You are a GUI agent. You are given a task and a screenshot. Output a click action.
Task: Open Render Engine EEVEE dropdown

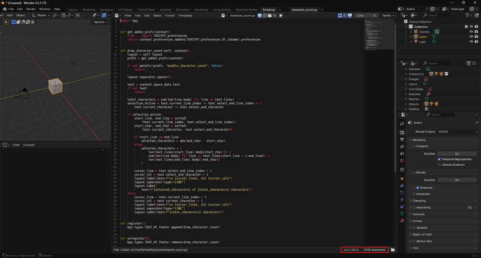click(458, 131)
